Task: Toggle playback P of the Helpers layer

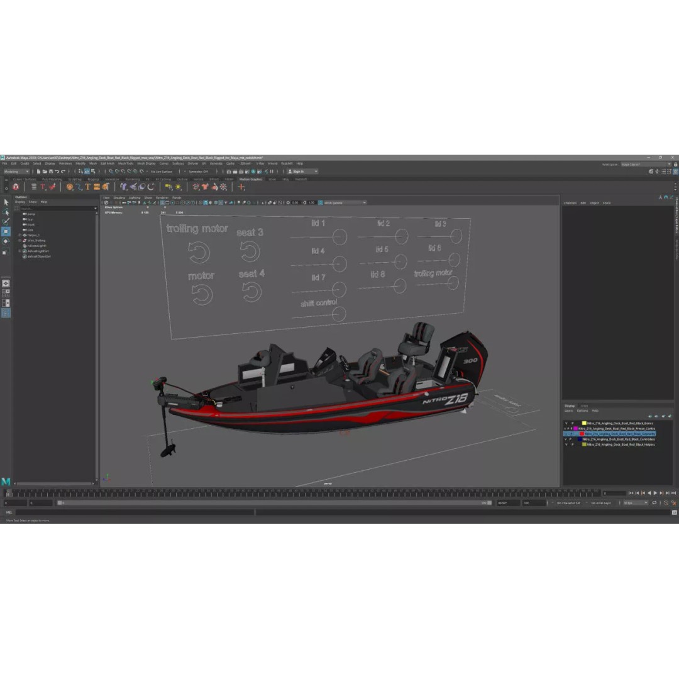Action: (x=573, y=444)
